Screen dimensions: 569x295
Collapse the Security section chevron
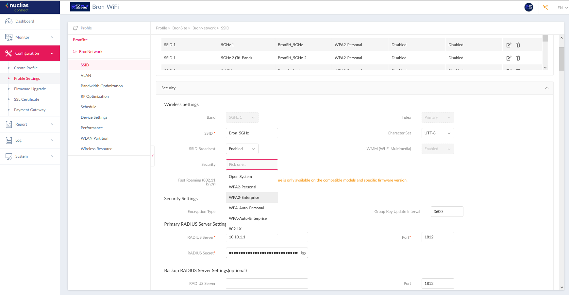coord(546,88)
